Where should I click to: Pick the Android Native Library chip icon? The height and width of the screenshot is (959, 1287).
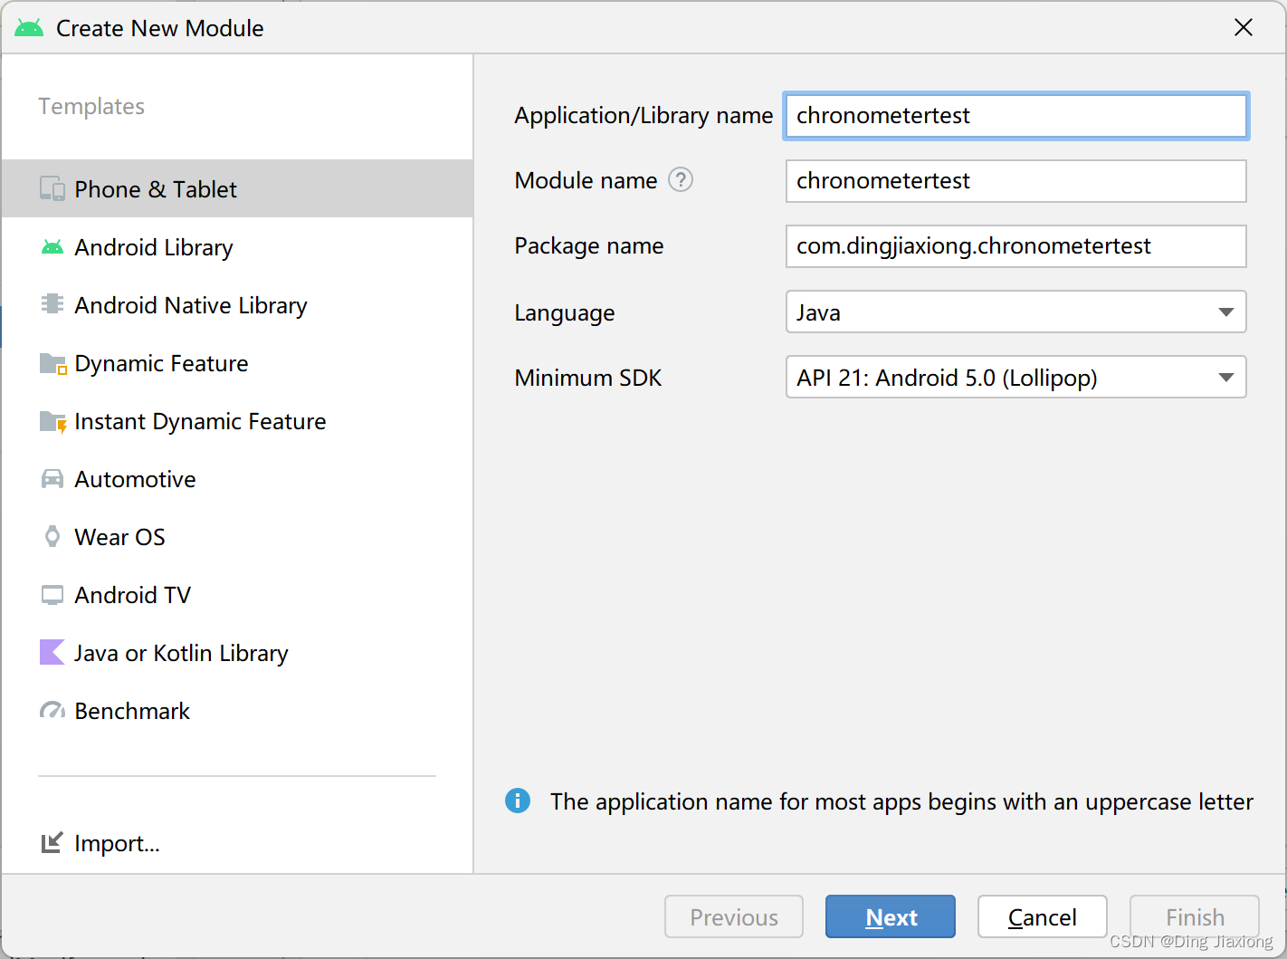tap(52, 304)
